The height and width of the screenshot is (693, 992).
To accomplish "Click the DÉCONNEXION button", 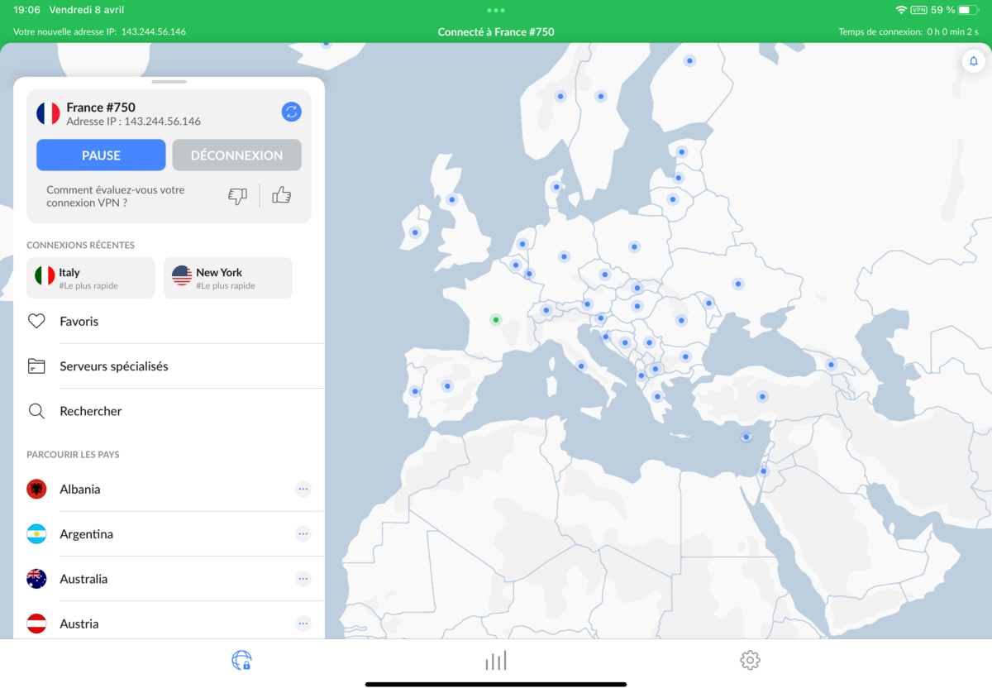I will [x=236, y=155].
